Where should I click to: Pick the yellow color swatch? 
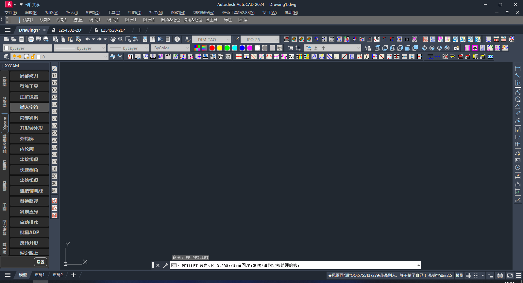pos(220,48)
